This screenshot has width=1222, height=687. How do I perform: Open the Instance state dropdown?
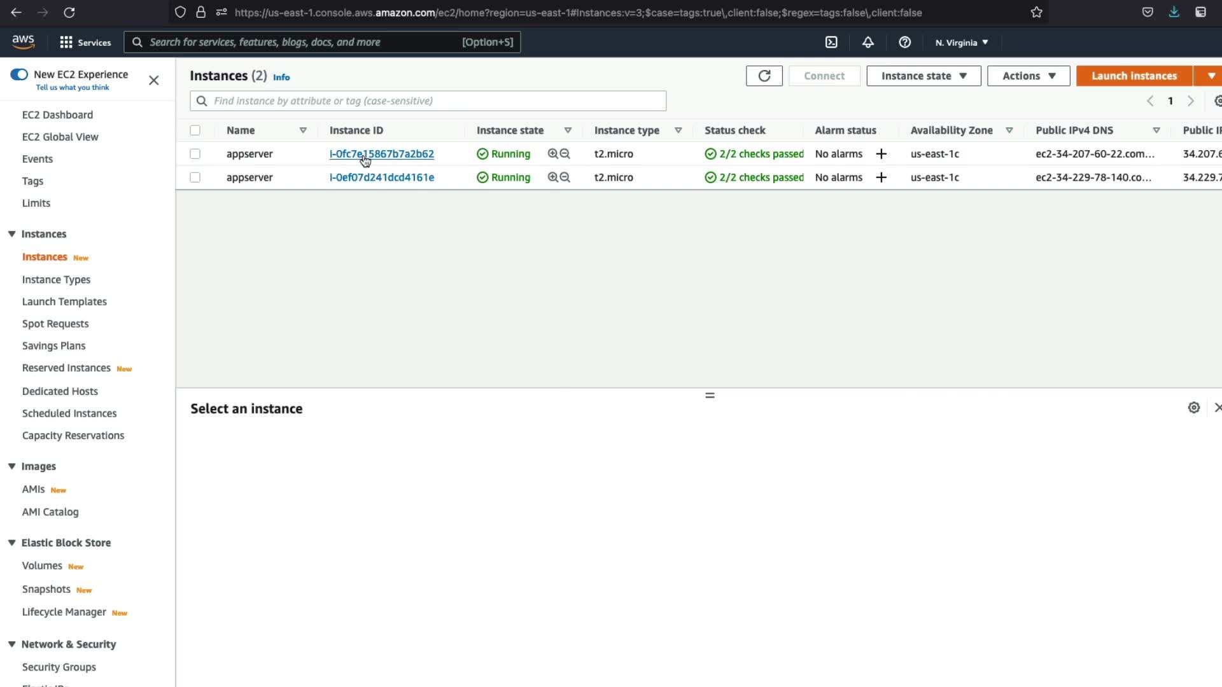tap(923, 76)
